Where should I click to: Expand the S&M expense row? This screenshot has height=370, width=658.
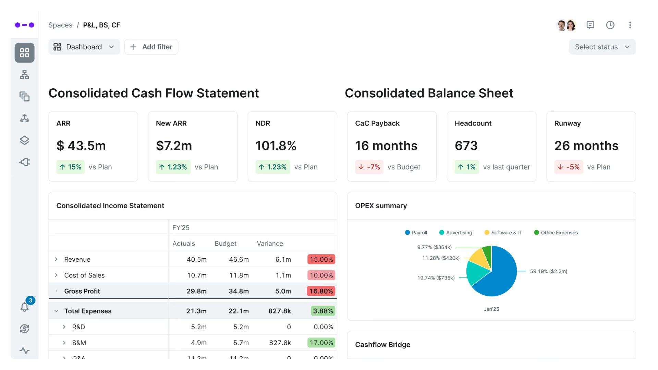[x=64, y=343]
